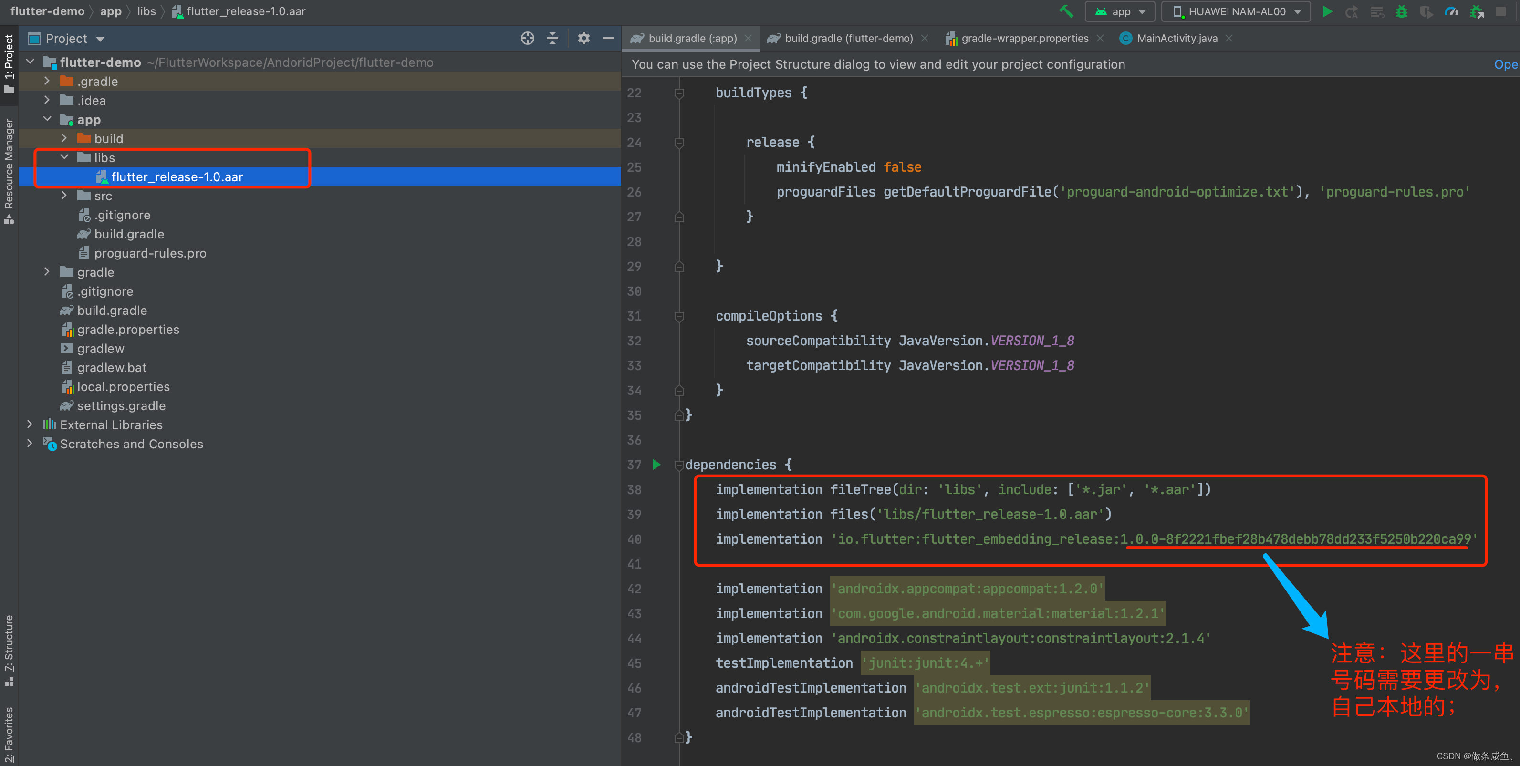Click the Make Project hammer icon
Image resolution: width=1520 pixels, height=766 pixels.
click(1066, 11)
